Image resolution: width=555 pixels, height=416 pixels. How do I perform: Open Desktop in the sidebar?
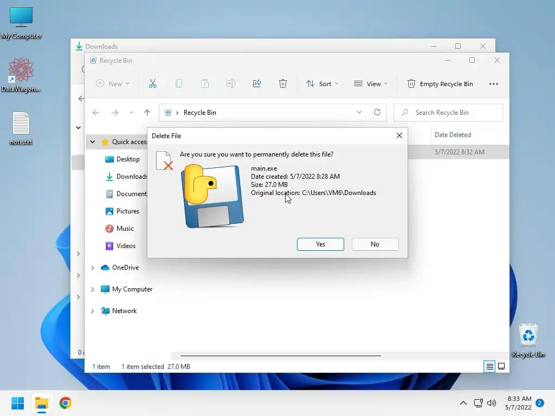tap(122, 159)
